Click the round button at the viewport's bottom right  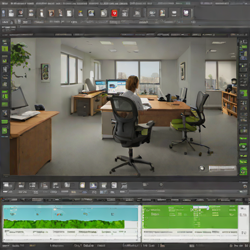click(x=202, y=168)
